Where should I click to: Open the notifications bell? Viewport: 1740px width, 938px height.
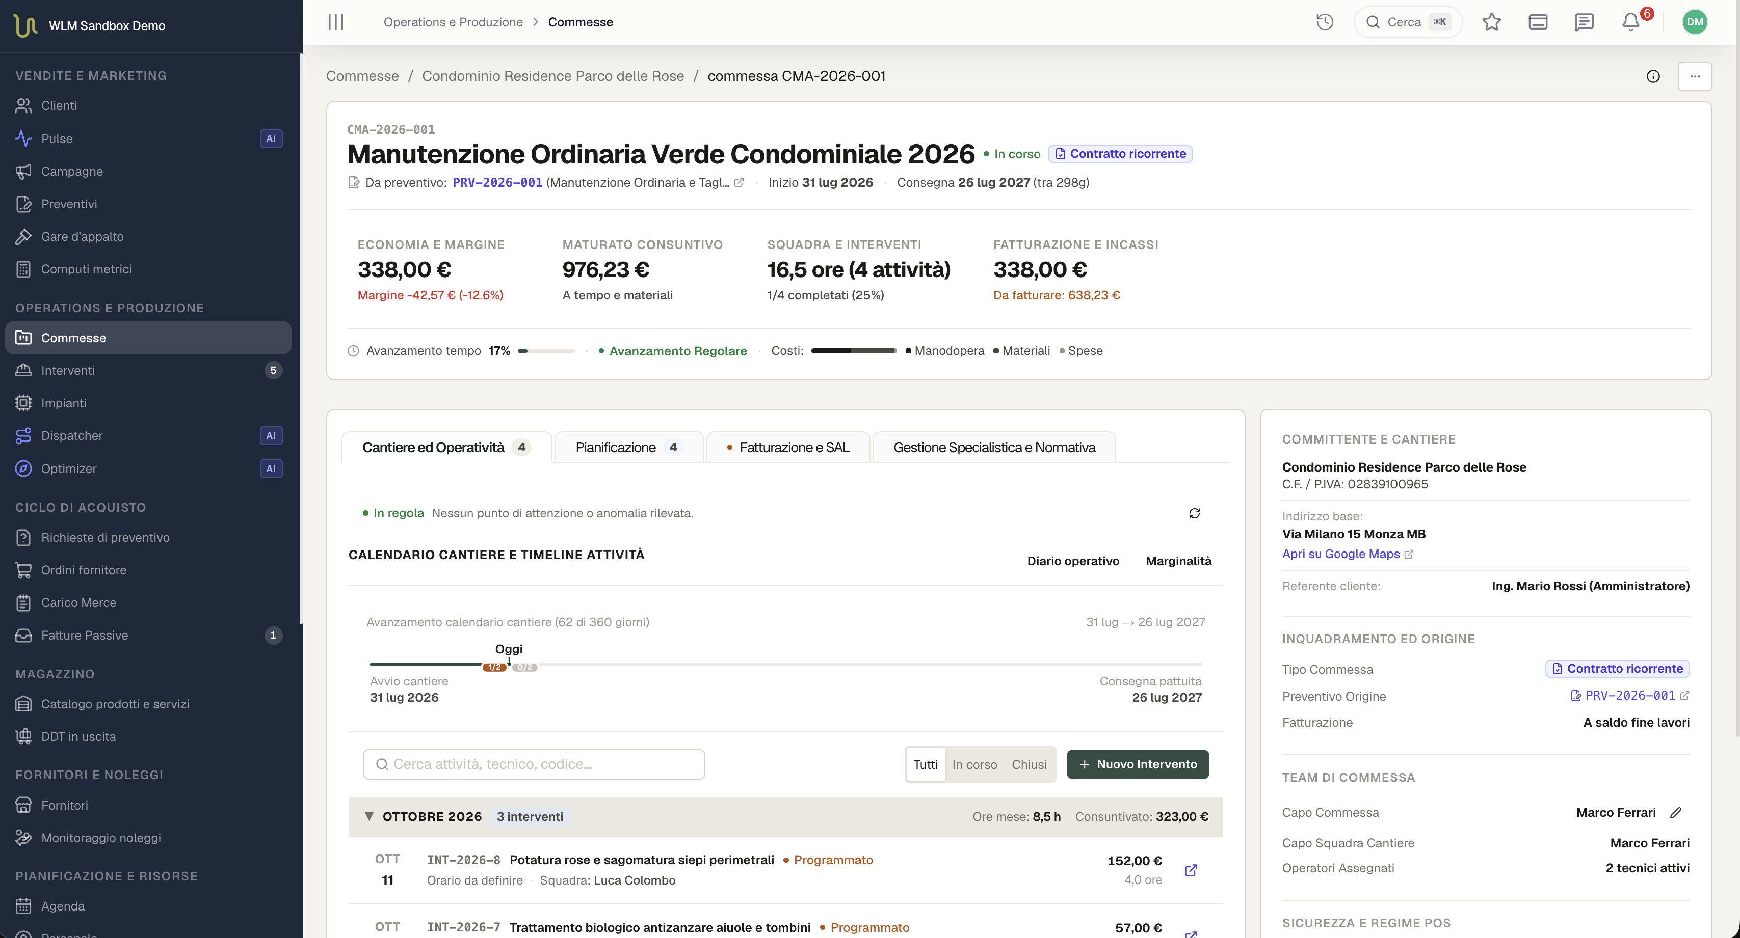(1630, 22)
